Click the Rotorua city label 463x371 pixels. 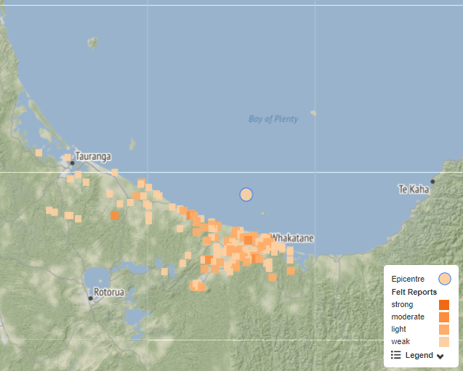click(x=109, y=293)
